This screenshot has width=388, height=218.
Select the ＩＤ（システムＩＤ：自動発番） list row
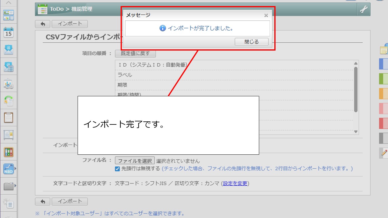234,65
